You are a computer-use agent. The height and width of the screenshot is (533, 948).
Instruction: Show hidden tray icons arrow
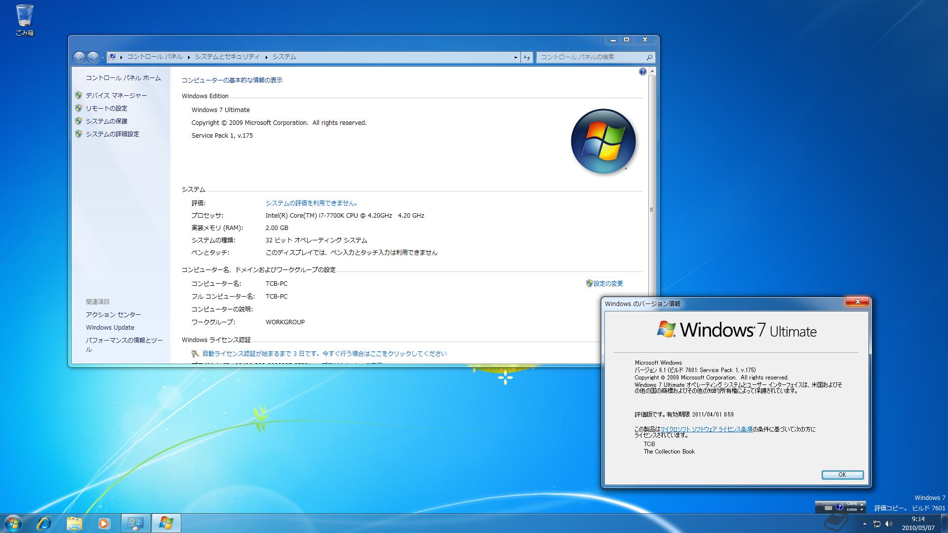click(x=865, y=524)
